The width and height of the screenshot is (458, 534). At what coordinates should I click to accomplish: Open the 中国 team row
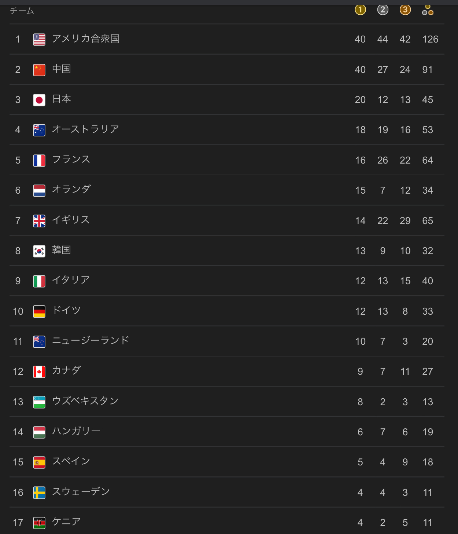click(x=227, y=69)
